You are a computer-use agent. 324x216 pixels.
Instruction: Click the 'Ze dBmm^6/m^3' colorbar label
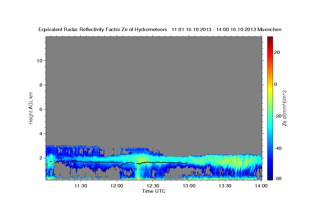[284, 108]
